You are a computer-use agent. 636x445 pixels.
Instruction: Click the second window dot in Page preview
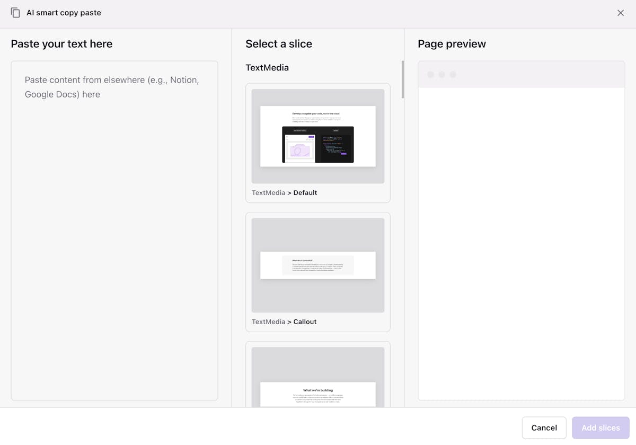[x=440, y=74]
